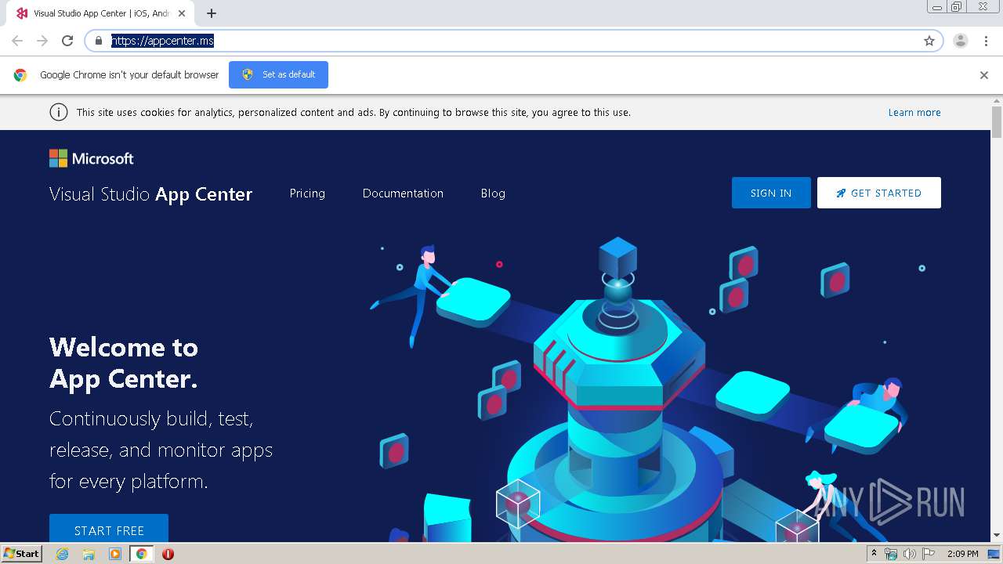This screenshot has width=1003, height=564.
Task: Click the 2:09 PM system clock
Action: click(962, 554)
